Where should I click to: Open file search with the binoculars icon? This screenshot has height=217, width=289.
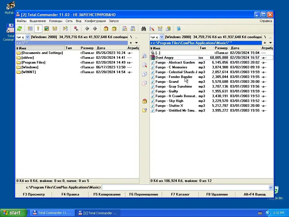pyautogui.click(x=144, y=29)
